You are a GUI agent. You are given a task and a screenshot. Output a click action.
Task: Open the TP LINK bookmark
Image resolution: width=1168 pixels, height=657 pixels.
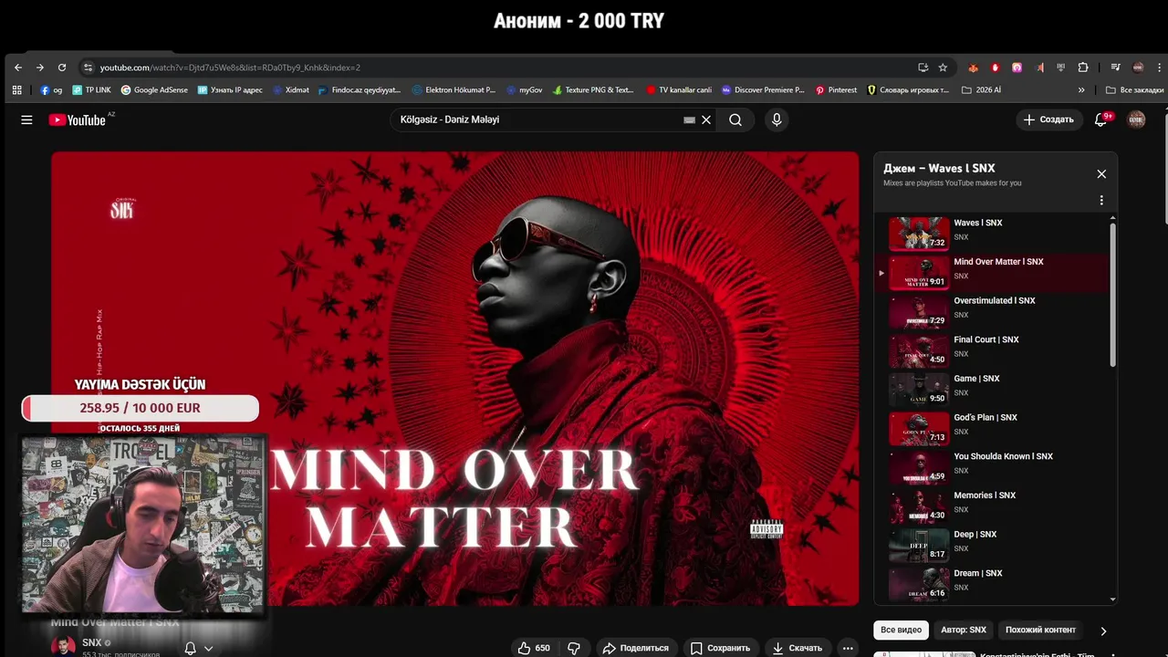pos(91,90)
